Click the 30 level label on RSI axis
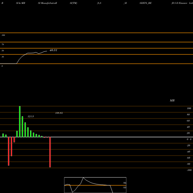Viewport: 193px width, 193px height. pyautogui.click(x=3, y=57)
